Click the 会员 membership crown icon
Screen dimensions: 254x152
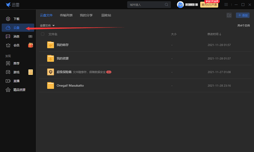(x=8, y=45)
